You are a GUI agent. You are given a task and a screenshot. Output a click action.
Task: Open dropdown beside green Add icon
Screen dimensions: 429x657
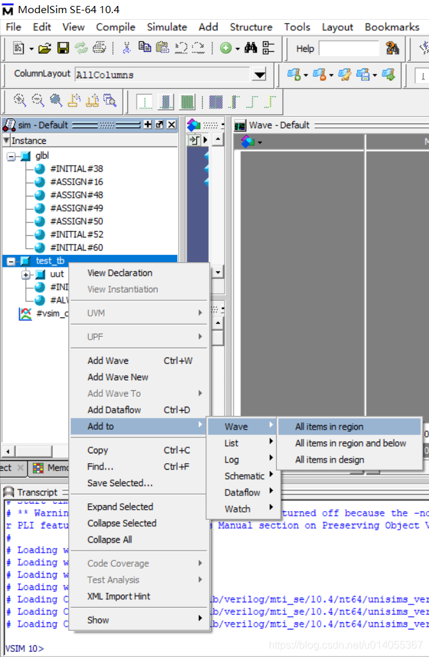(238, 49)
